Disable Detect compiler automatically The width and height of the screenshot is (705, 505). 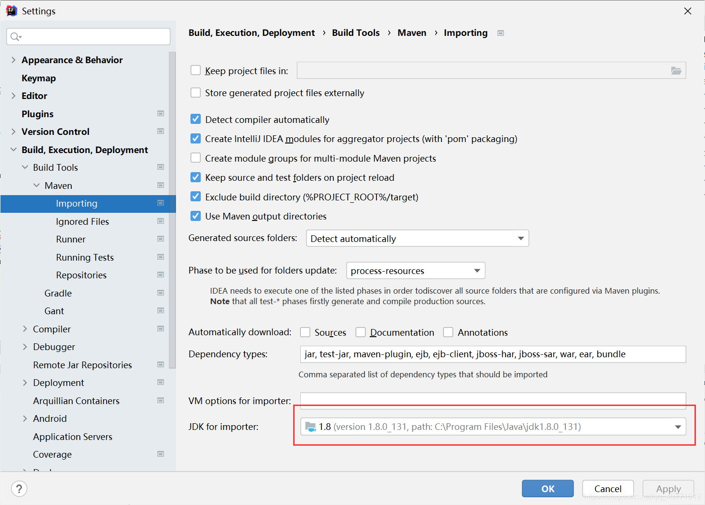(196, 119)
